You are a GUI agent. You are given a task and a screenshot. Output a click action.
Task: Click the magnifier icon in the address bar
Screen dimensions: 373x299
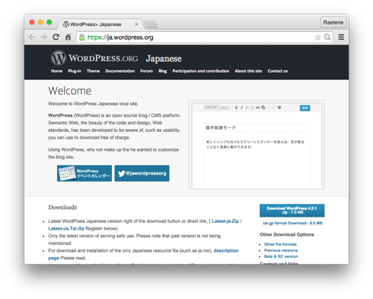click(327, 37)
